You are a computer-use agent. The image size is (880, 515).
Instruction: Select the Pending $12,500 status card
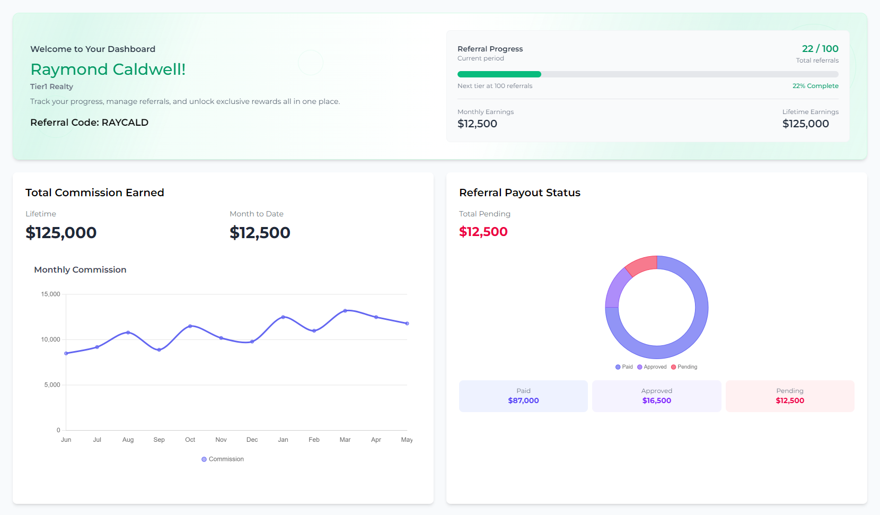[790, 396]
